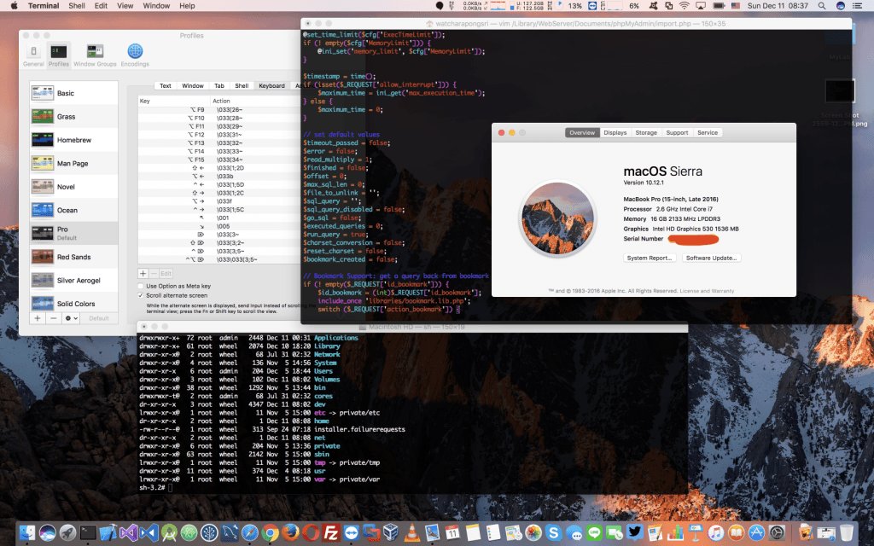
Task: Open License and Warranty link
Action: point(707,291)
